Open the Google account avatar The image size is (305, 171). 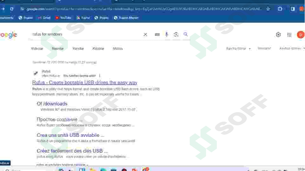click(301, 35)
